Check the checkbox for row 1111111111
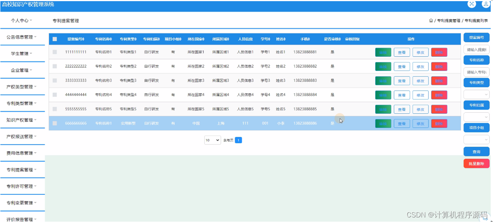This screenshot has height=222, width=493. pos(55,52)
